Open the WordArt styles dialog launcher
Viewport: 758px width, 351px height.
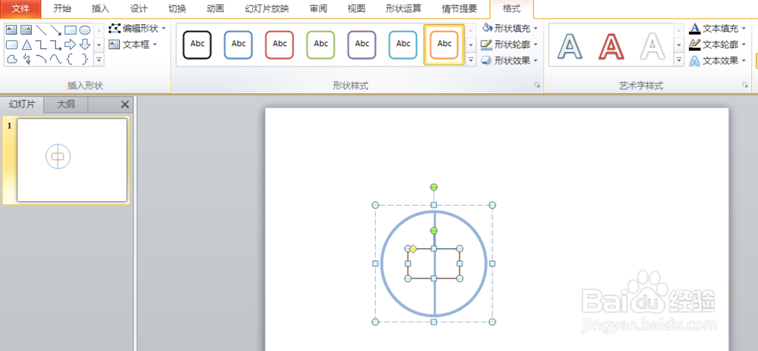(x=745, y=85)
